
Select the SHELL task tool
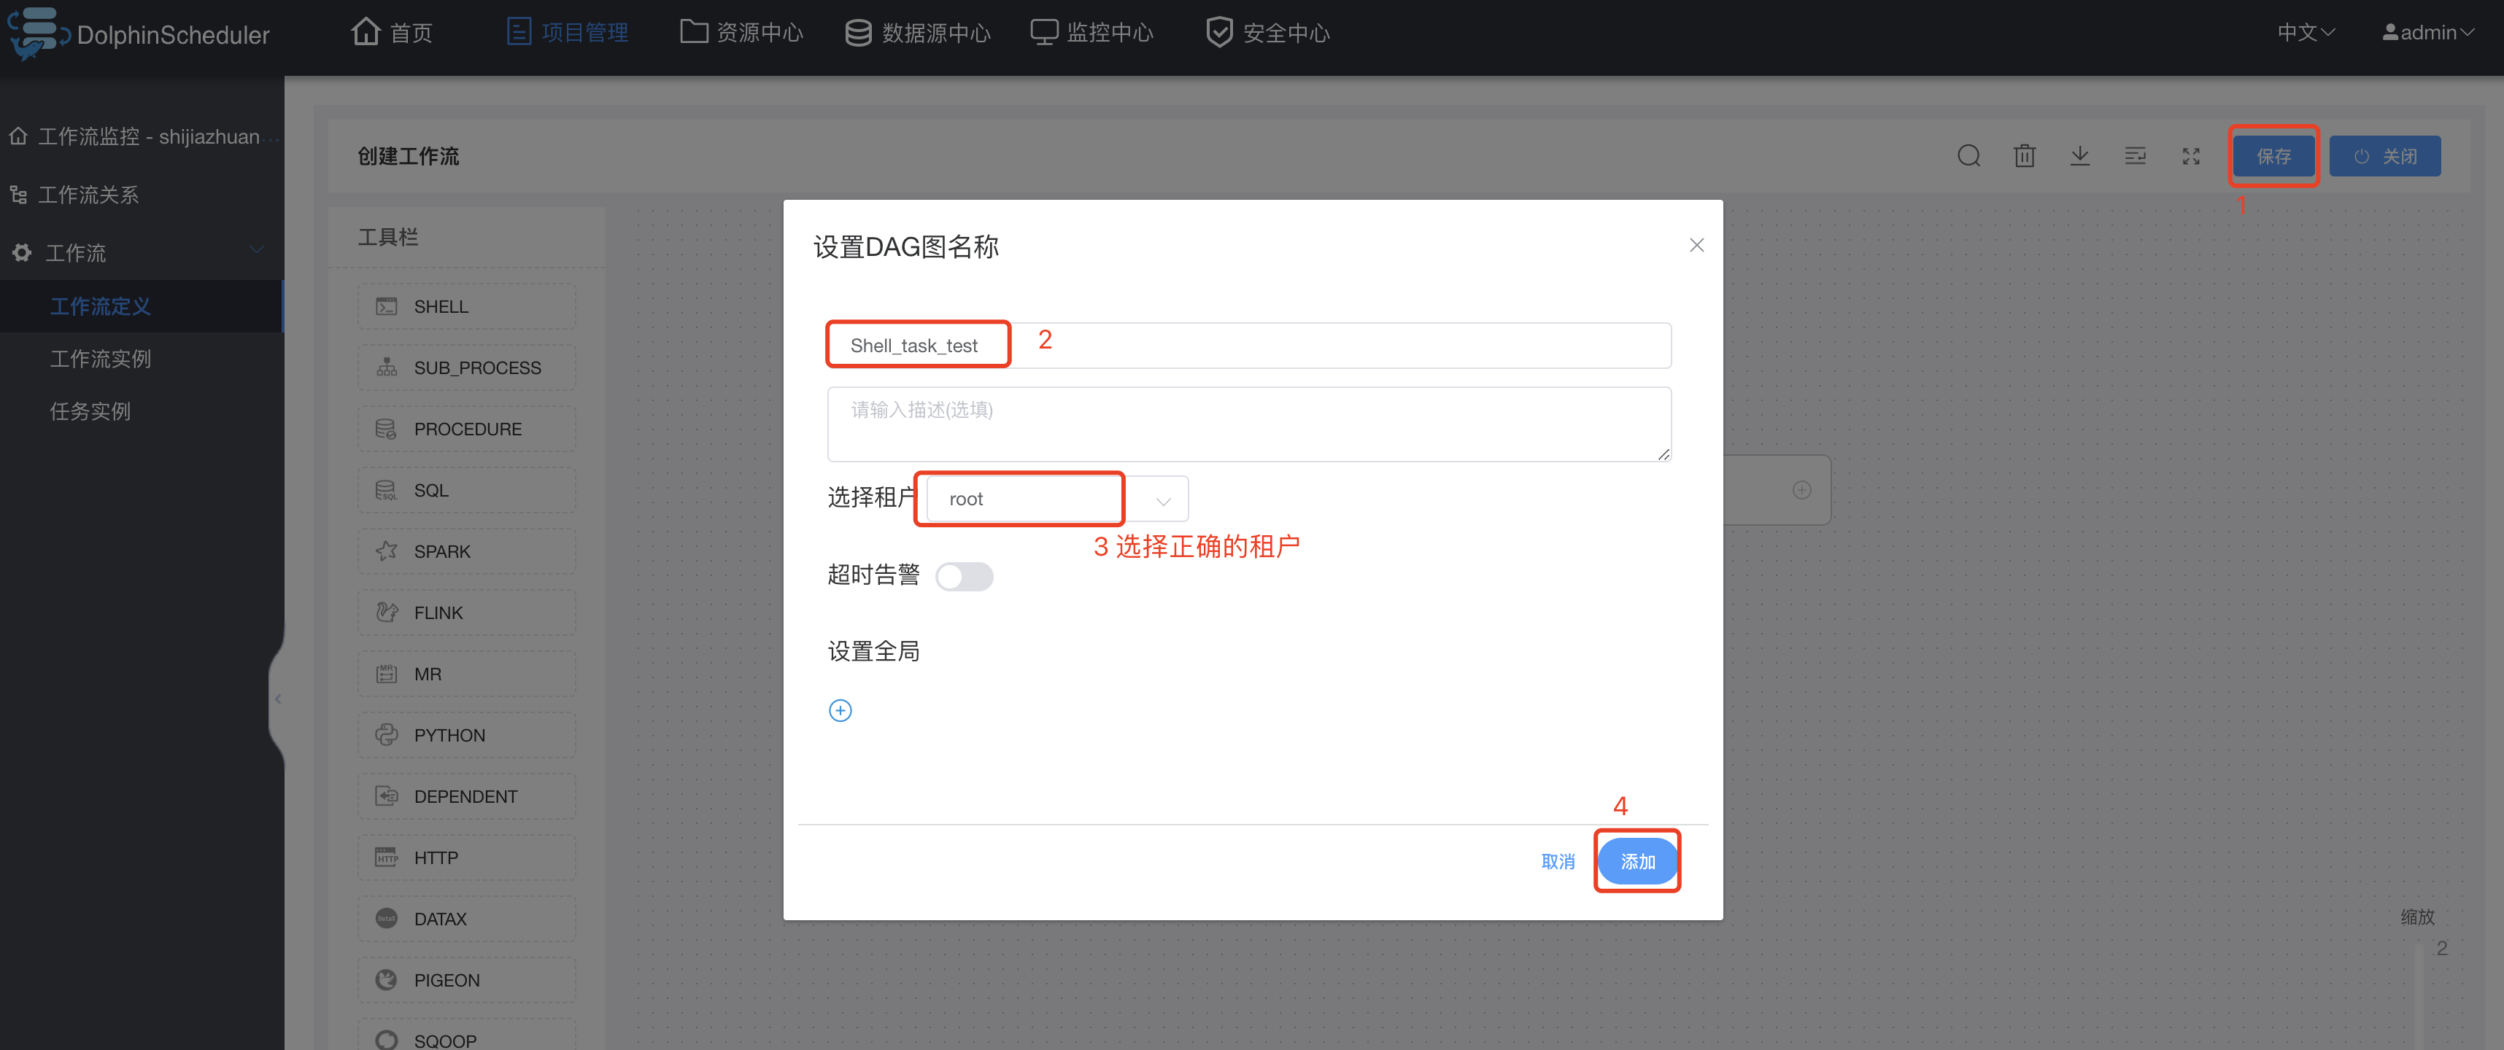467,307
